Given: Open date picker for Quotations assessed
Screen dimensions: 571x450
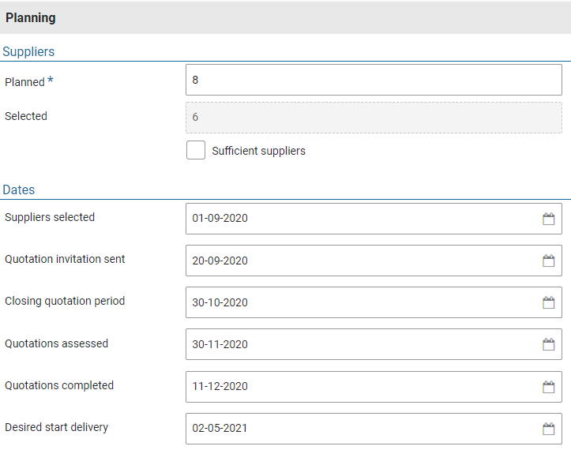Looking at the screenshot, I should pos(548,344).
